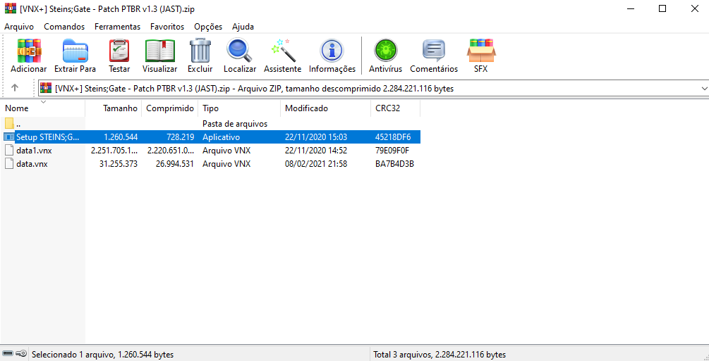Click the data1.vnx file icon
Image resolution: width=709 pixels, height=361 pixels.
9,151
